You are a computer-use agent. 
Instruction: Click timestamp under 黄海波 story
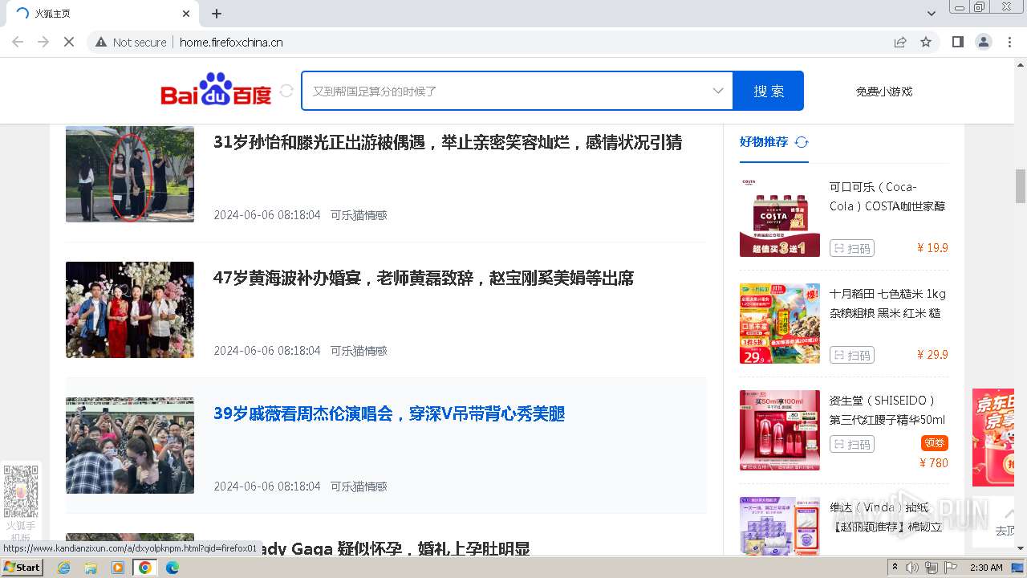[267, 351]
